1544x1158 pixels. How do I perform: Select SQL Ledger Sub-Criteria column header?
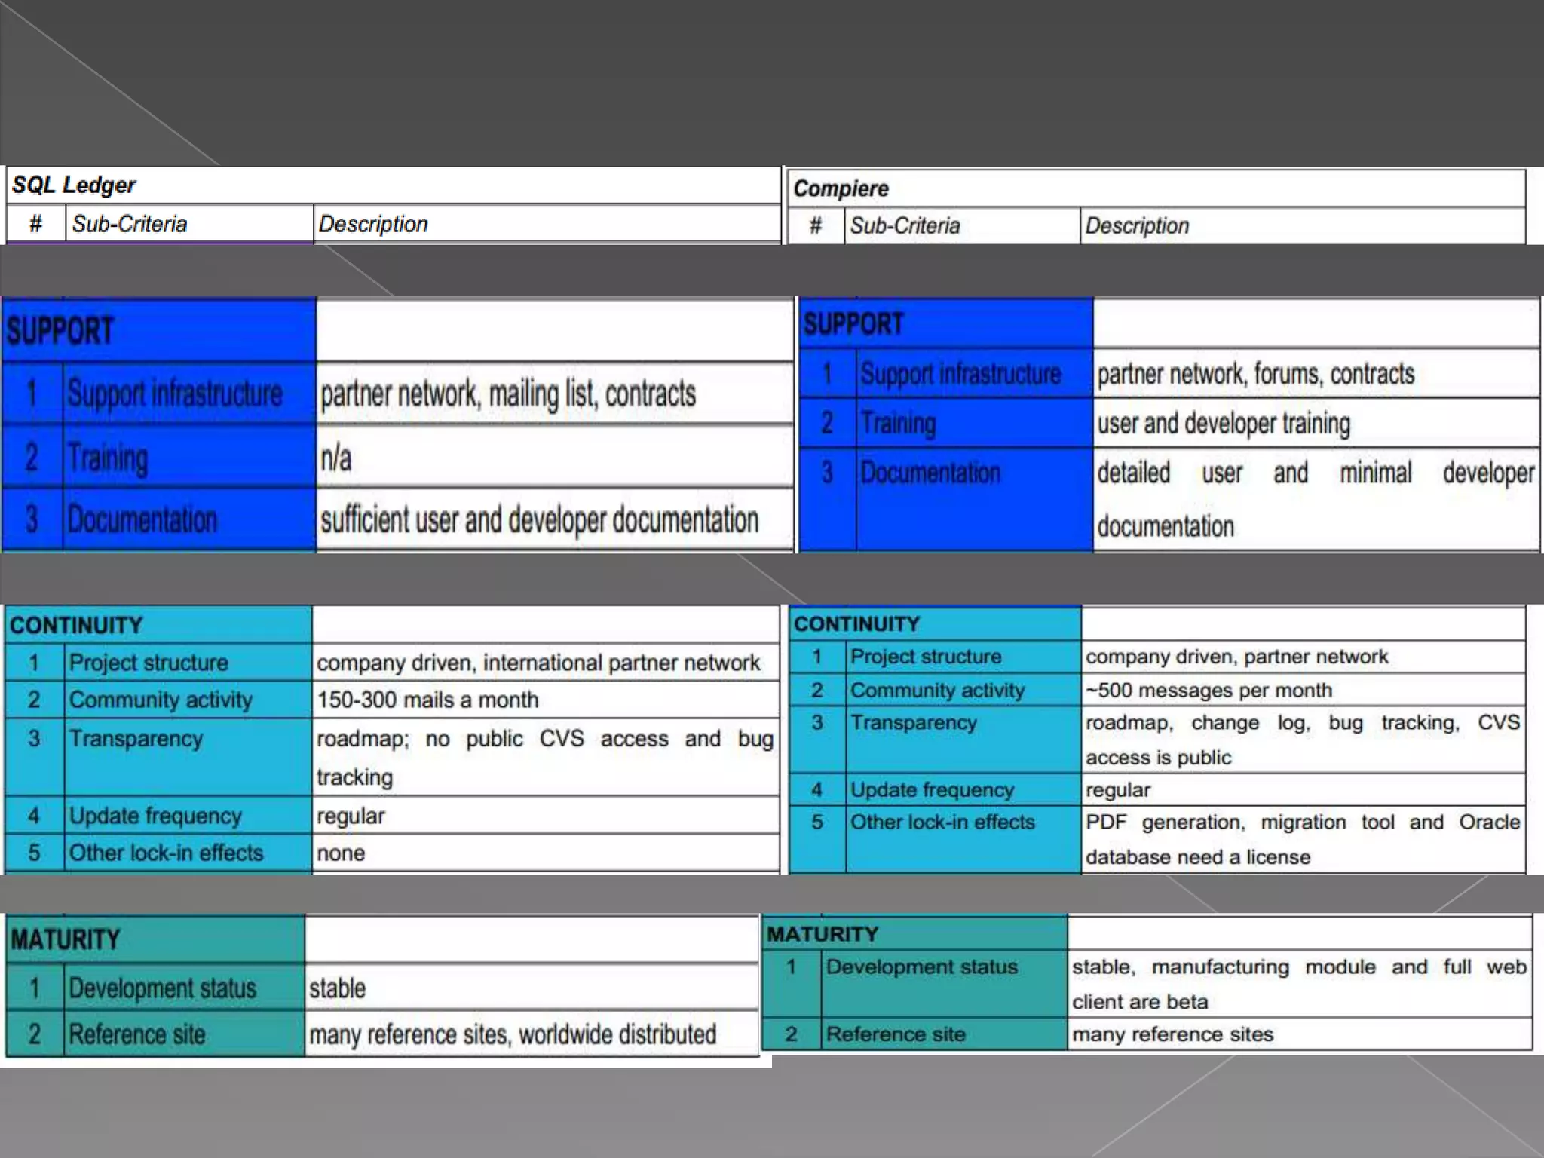pyautogui.click(x=130, y=225)
